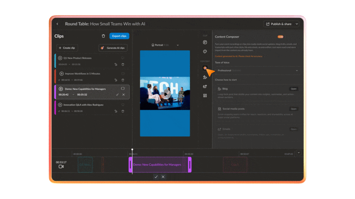Screen dimensions: 355x199
Task: Click the start time 00:20:42 field
Action: coord(64,95)
